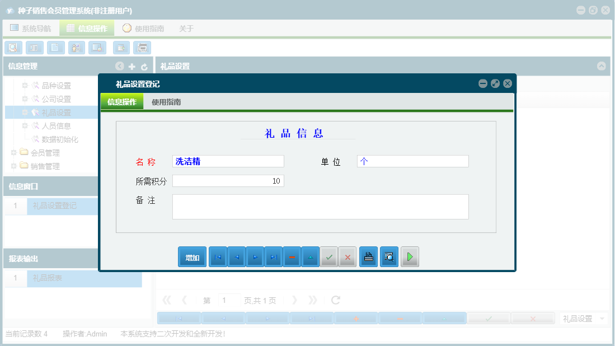Select 品种设置 tree label
Image resolution: width=615 pixels, height=346 pixels.
57,86
